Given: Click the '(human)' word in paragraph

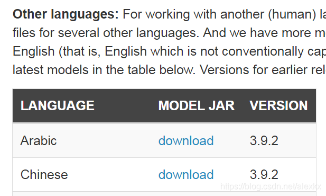Looking at the screenshot, I should 292,15.
